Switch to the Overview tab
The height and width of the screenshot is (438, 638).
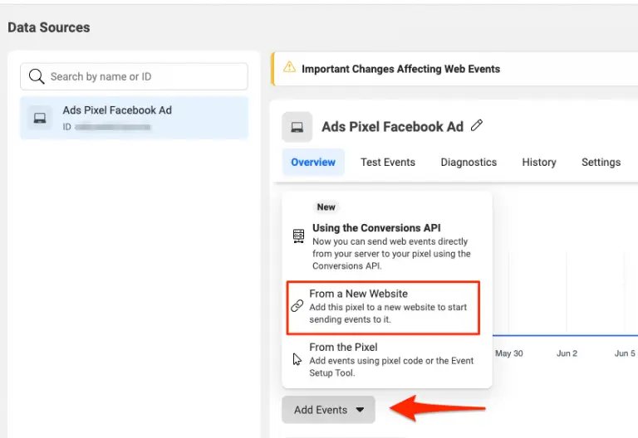(x=313, y=162)
